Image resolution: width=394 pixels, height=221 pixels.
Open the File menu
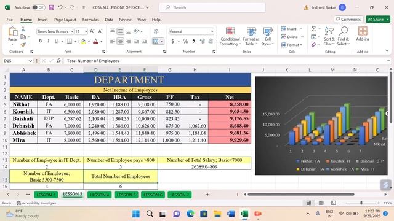click(10, 20)
